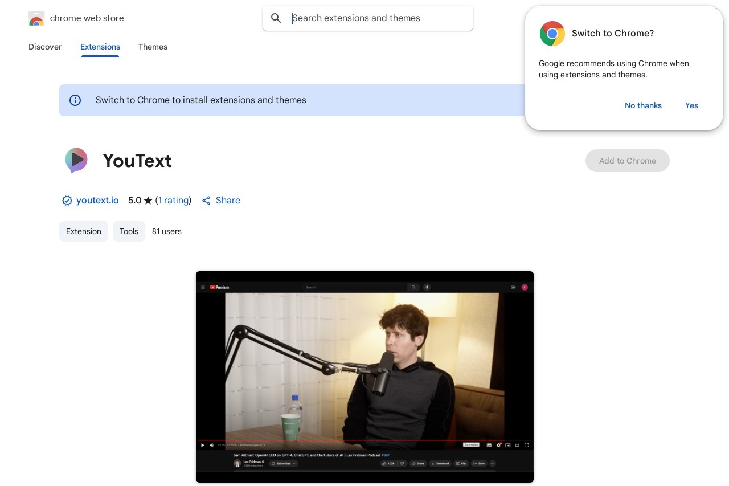Click the Switch to Chrome banner text
The height and width of the screenshot is (486, 729).
click(x=201, y=100)
